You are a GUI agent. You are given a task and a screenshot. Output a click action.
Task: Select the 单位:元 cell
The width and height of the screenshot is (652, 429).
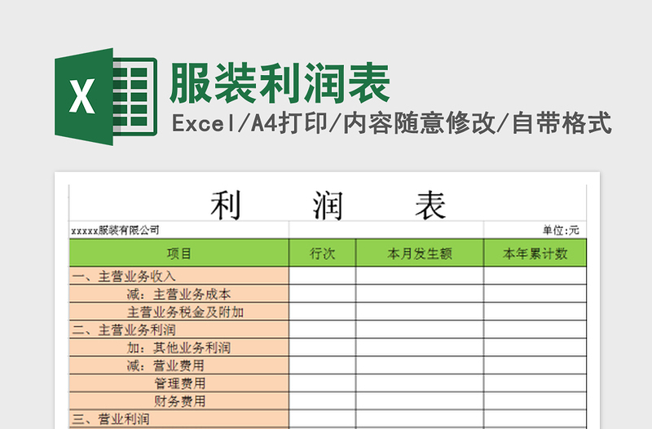pos(535,230)
